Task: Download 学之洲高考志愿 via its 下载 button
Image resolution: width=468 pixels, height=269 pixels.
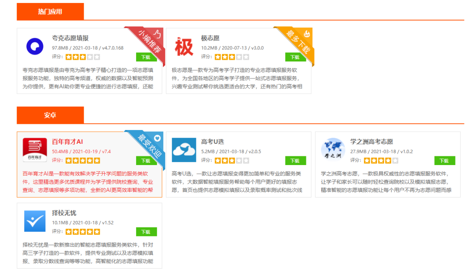Action: click(x=445, y=160)
